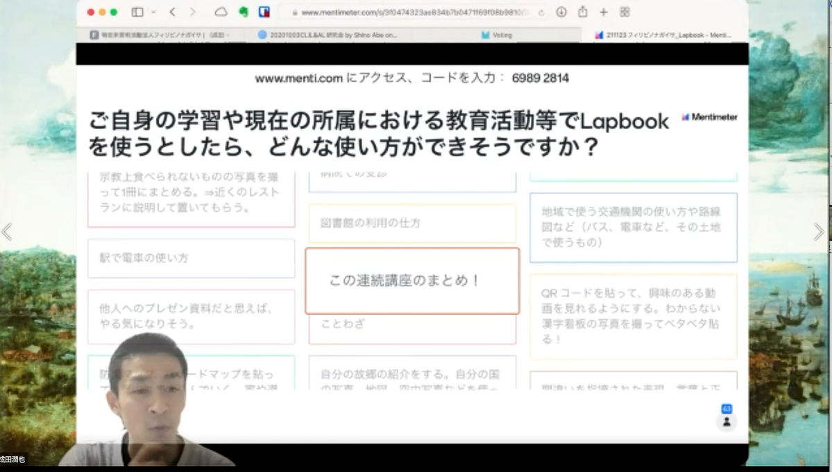Add a new tab with plus

(x=603, y=12)
